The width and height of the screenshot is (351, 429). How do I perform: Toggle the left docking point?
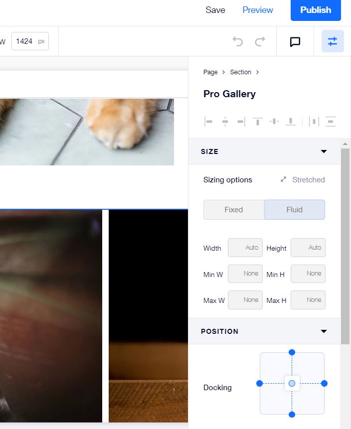tap(260, 384)
